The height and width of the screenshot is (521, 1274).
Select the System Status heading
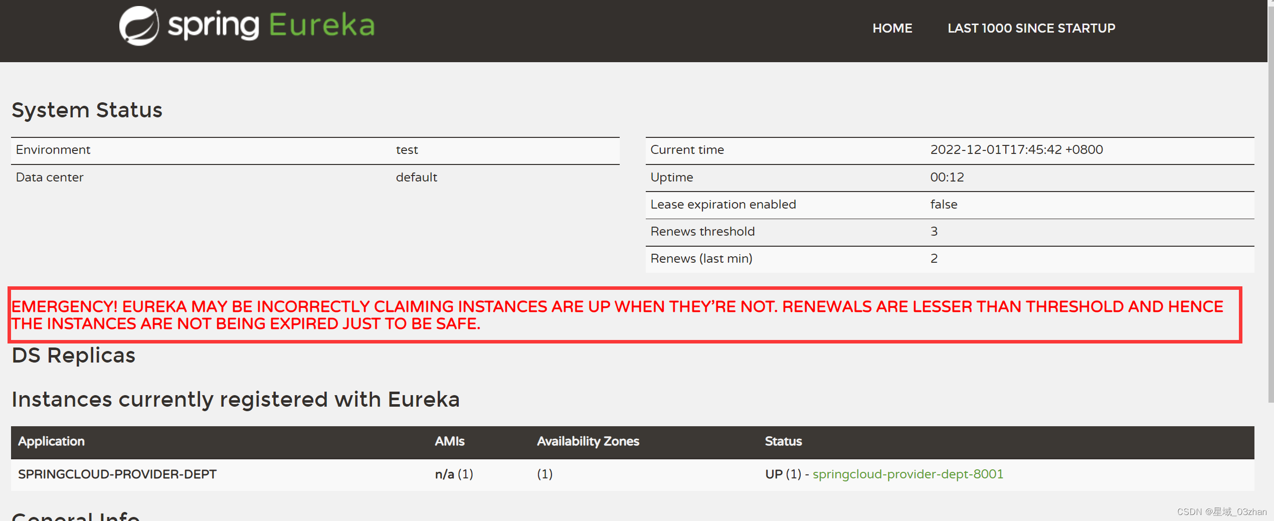[87, 110]
